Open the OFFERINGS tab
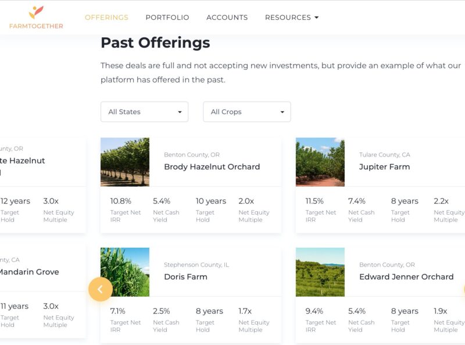The height and width of the screenshot is (345, 465). 106,17
